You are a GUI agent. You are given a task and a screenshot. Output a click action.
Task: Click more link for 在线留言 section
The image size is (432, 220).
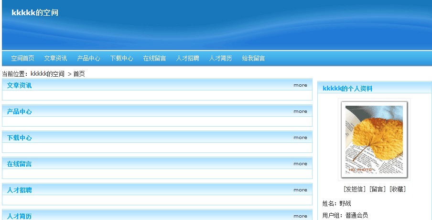(x=300, y=164)
